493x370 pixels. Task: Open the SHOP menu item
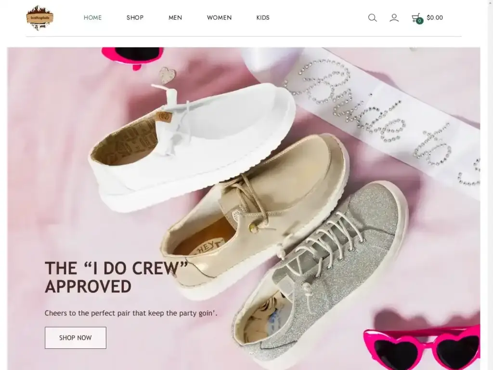[x=135, y=18]
